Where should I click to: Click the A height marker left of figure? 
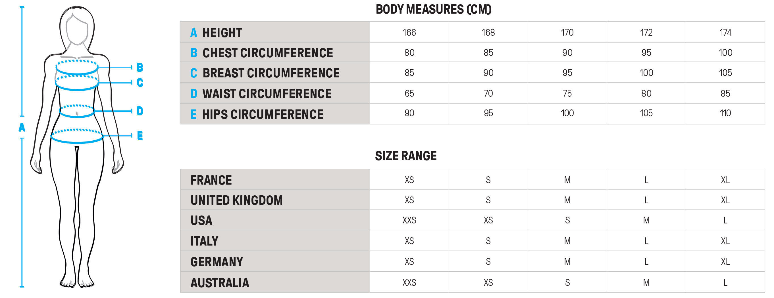(x=22, y=127)
